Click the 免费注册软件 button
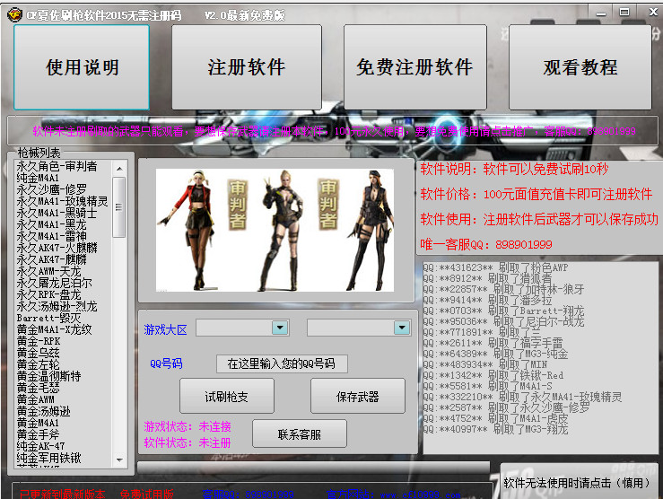The height and width of the screenshot is (499, 663). pos(414,67)
